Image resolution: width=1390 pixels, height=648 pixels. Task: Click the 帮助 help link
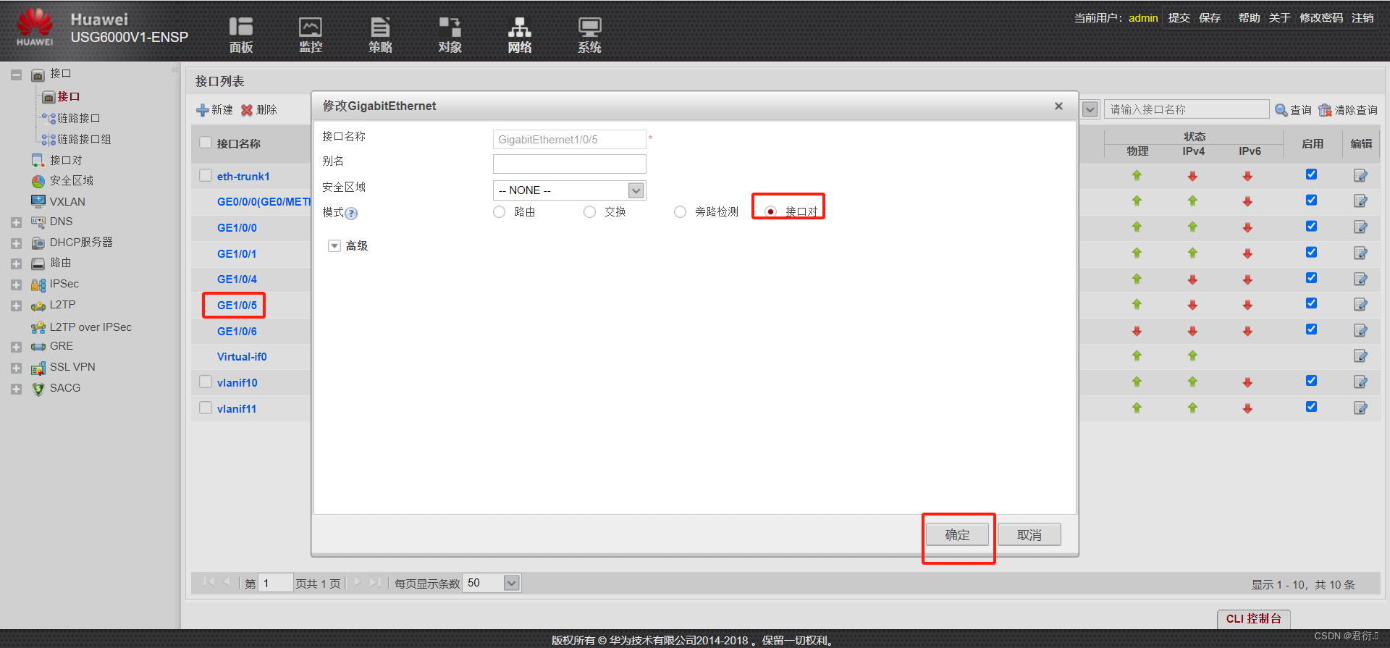[1249, 17]
